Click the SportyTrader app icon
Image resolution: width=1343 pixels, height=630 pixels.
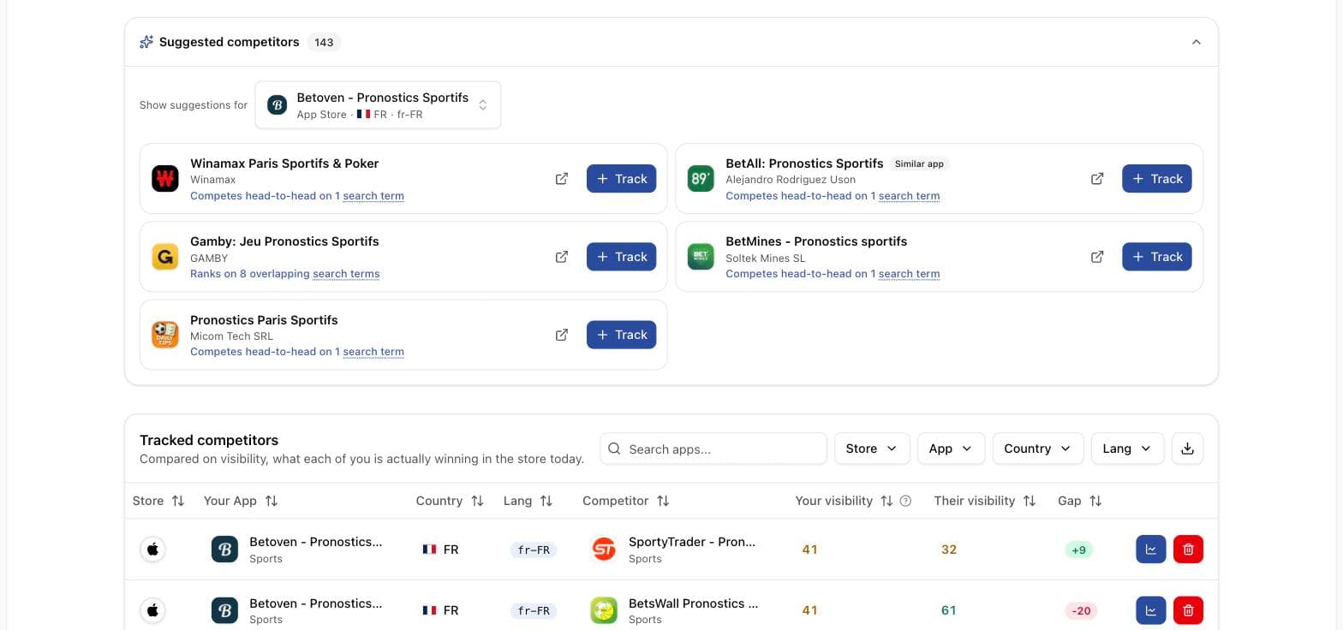click(x=604, y=550)
